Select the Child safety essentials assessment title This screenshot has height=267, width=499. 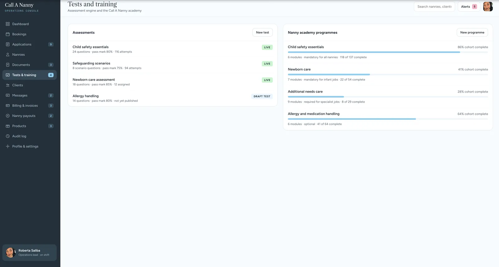pos(90,47)
